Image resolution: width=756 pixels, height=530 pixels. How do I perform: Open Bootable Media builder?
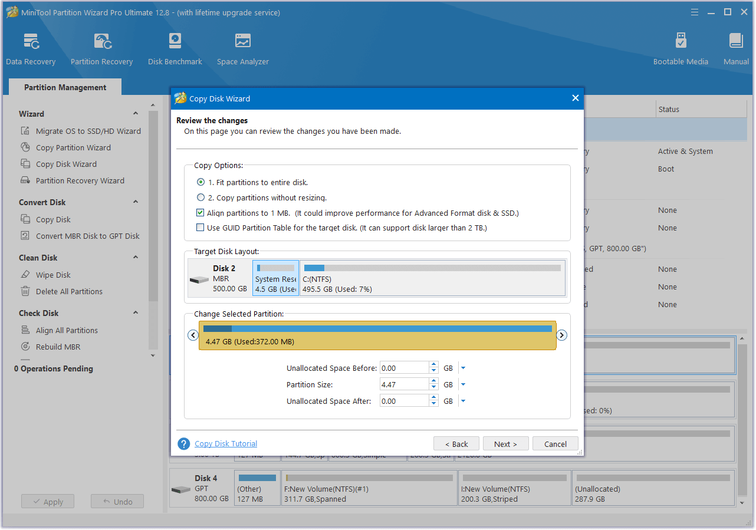[681, 50]
